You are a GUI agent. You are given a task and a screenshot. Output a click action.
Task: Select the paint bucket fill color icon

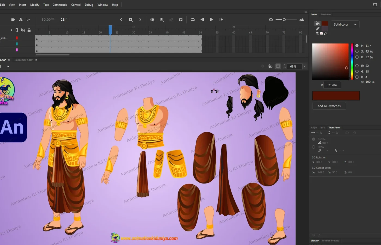317,23
